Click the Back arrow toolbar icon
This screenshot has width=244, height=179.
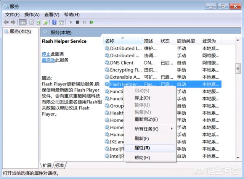[x=6, y=22]
